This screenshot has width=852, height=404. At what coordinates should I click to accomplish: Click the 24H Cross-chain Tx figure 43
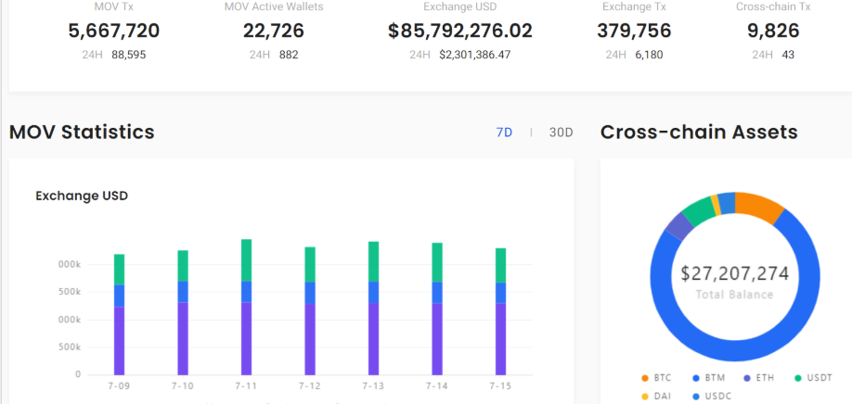coord(788,55)
